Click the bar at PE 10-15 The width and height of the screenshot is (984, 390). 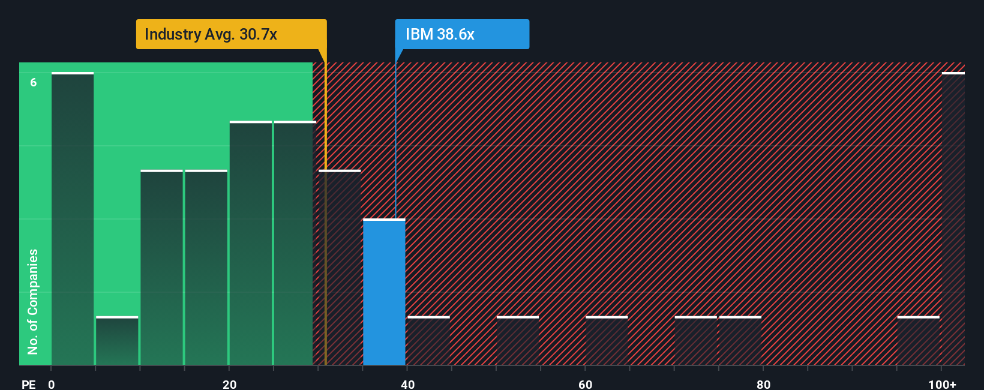(162, 268)
